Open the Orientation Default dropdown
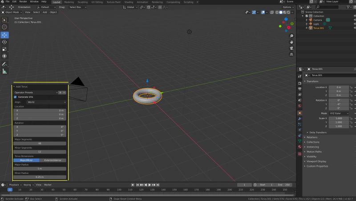The image size is (356, 201). pos(46,7)
